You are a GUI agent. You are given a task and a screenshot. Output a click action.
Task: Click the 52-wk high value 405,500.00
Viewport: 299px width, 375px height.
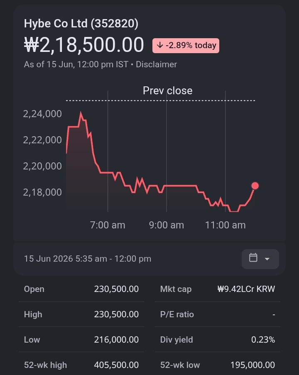tap(116, 365)
